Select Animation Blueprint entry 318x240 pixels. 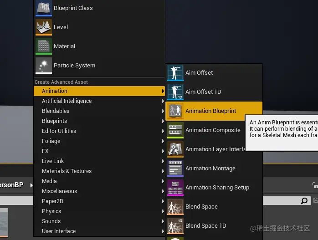[214, 111]
